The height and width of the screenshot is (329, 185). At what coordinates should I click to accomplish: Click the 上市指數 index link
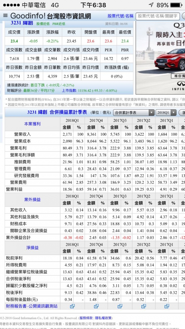point(69,90)
